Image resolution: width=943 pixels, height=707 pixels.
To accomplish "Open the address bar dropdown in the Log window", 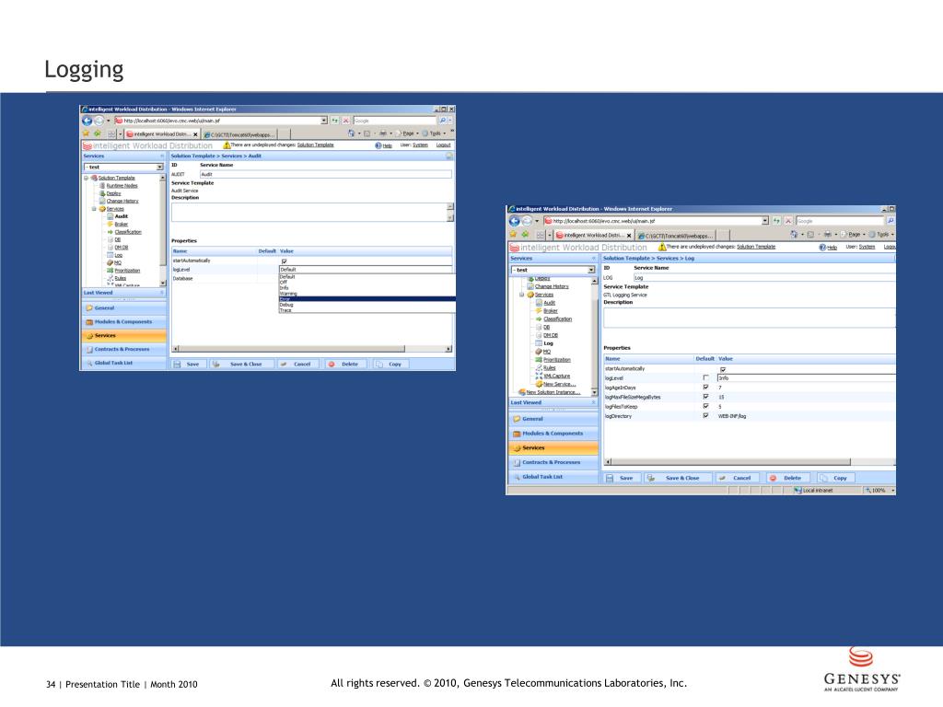I will pyautogui.click(x=765, y=221).
